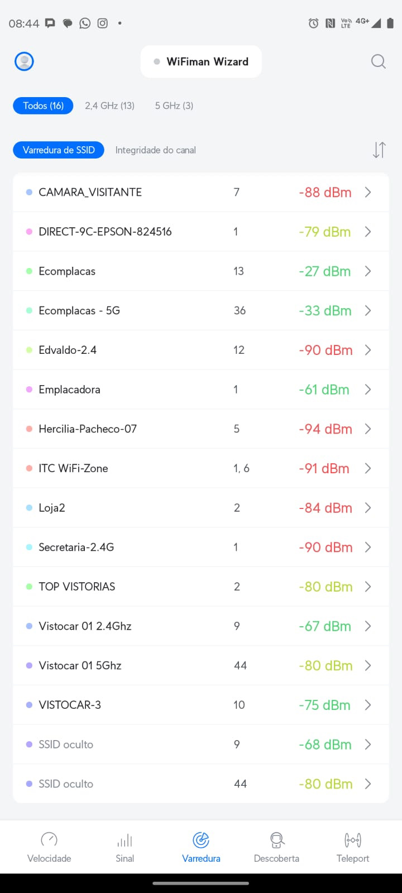Image resolution: width=402 pixels, height=893 pixels.
Task: Open the Teleport icon
Action: (x=353, y=839)
